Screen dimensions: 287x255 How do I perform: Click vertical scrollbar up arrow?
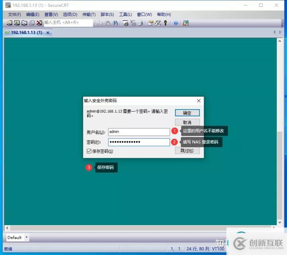pos(280,41)
